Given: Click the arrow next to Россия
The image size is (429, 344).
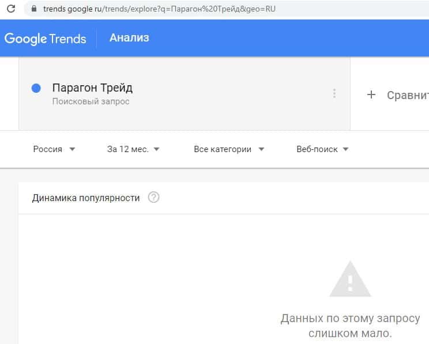Looking at the screenshot, I should click(72, 149).
